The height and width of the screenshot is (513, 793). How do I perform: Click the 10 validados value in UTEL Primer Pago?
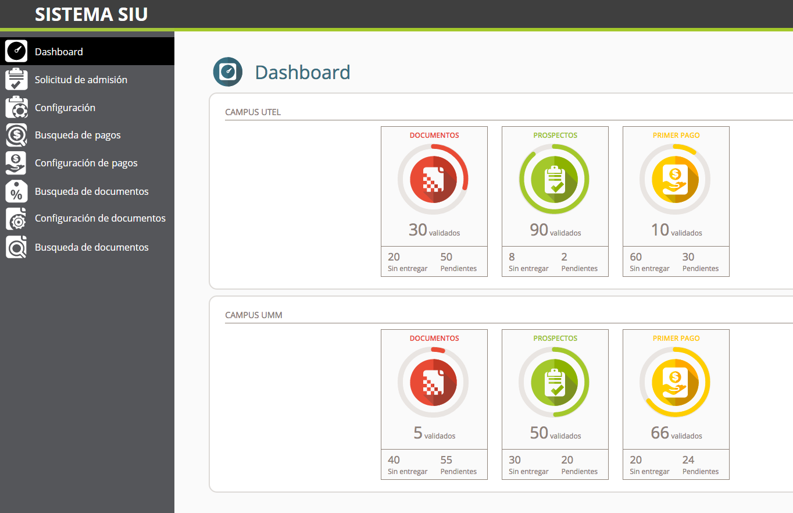point(676,230)
